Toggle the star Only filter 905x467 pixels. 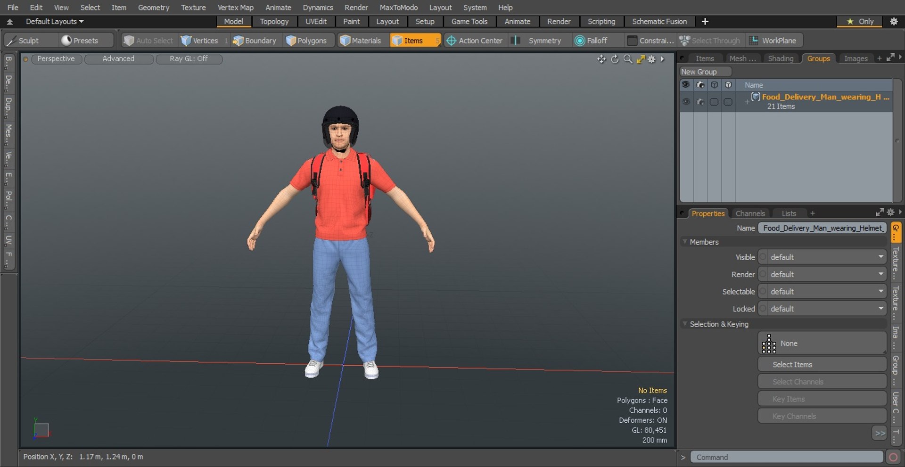pyautogui.click(x=860, y=21)
